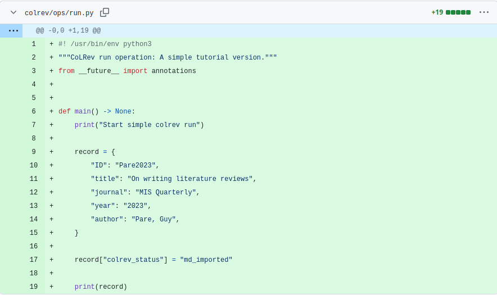Open the file options kebab menu
Image resolution: width=497 pixels, height=295 pixels.
click(x=484, y=12)
